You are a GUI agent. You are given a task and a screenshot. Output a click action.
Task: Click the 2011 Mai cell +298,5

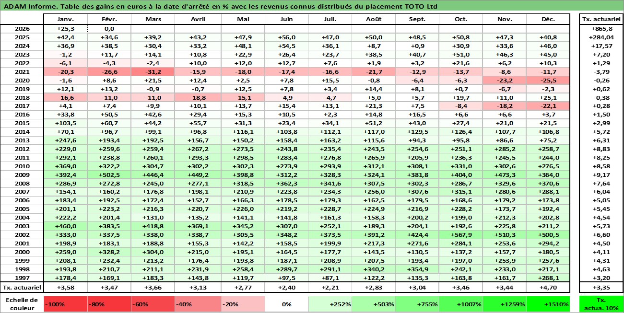click(x=243, y=158)
